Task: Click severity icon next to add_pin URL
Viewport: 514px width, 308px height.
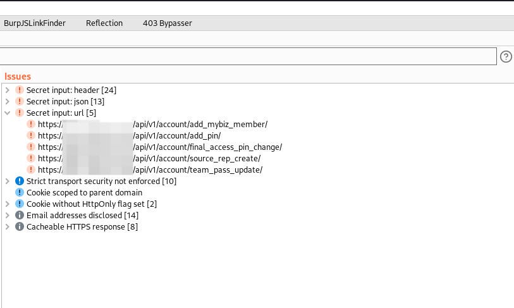Action: pyautogui.click(x=31, y=135)
